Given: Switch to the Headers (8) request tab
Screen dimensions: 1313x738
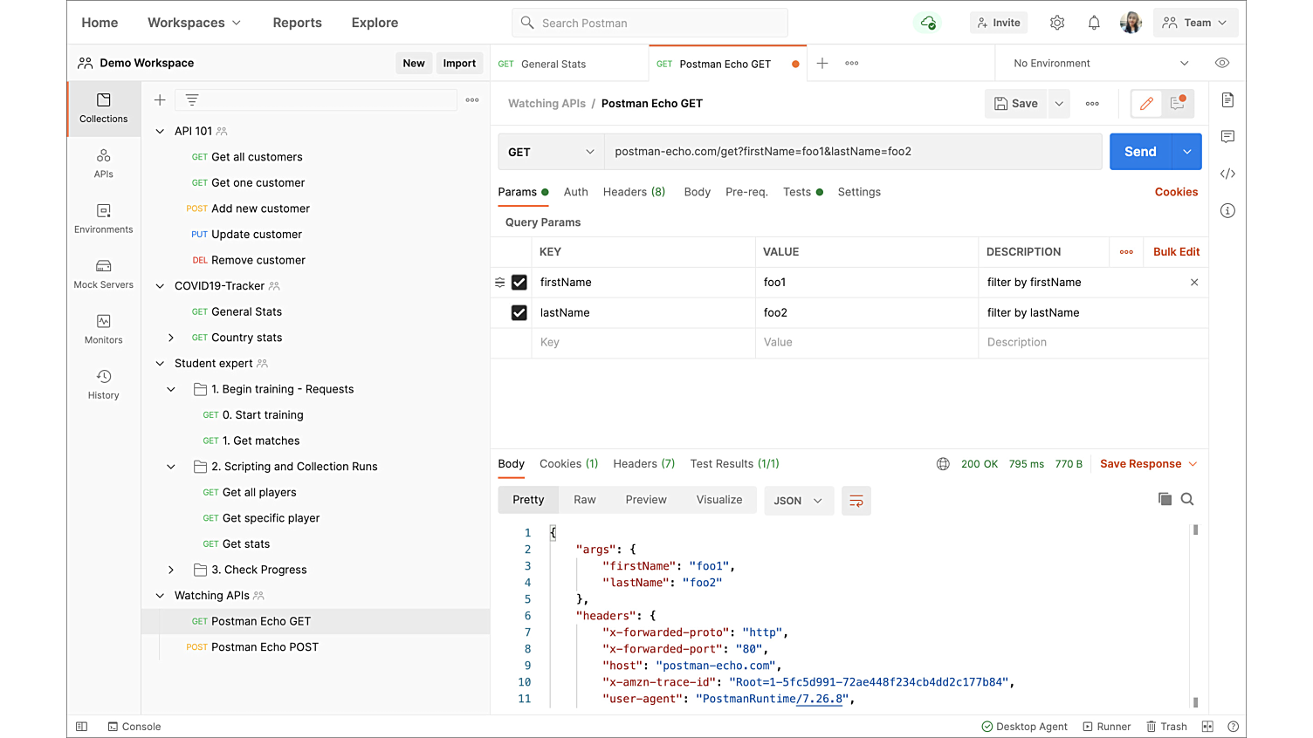Looking at the screenshot, I should click(x=634, y=192).
